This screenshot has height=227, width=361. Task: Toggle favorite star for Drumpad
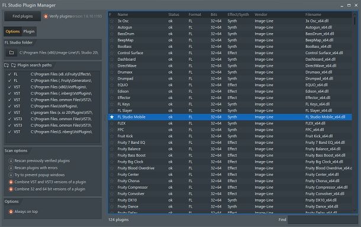coord(112,78)
